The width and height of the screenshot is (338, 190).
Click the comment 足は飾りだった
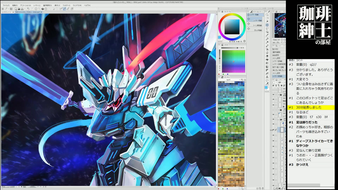click(307, 122)
